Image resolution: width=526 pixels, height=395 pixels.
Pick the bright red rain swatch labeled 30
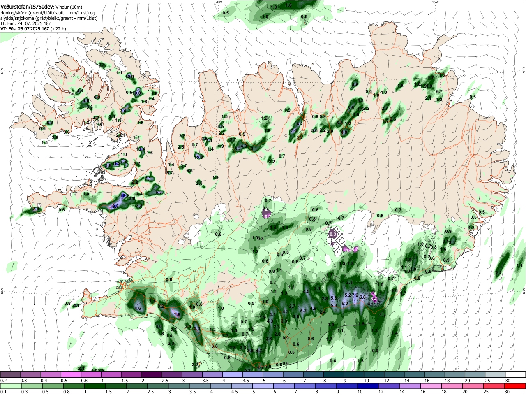click(x=515, y=386)
